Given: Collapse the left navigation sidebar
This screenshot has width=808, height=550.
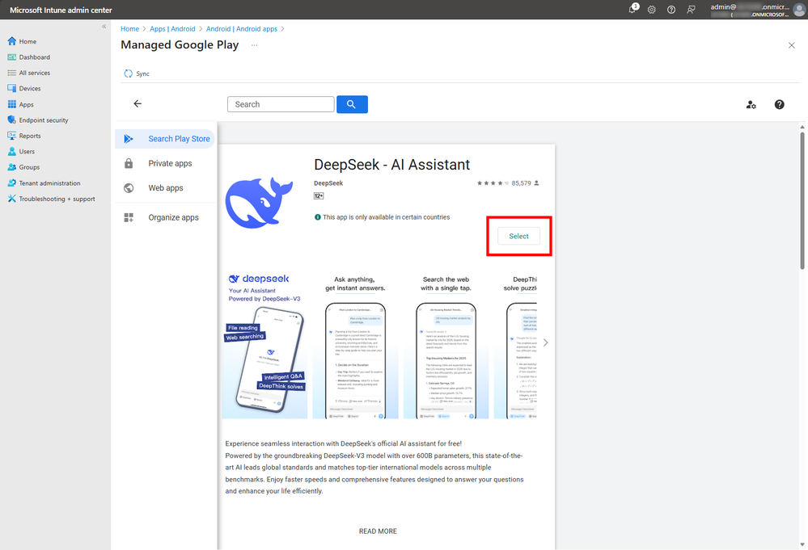Looking at the screenshot, I should [x=104, y=26].
